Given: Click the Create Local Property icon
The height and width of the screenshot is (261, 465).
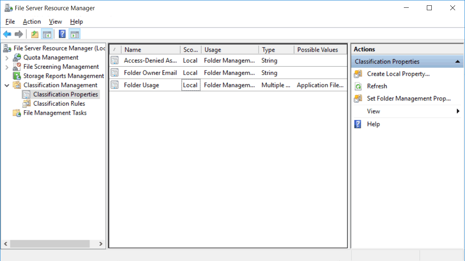Looking at the screenshot, I should tap(358, 74).
